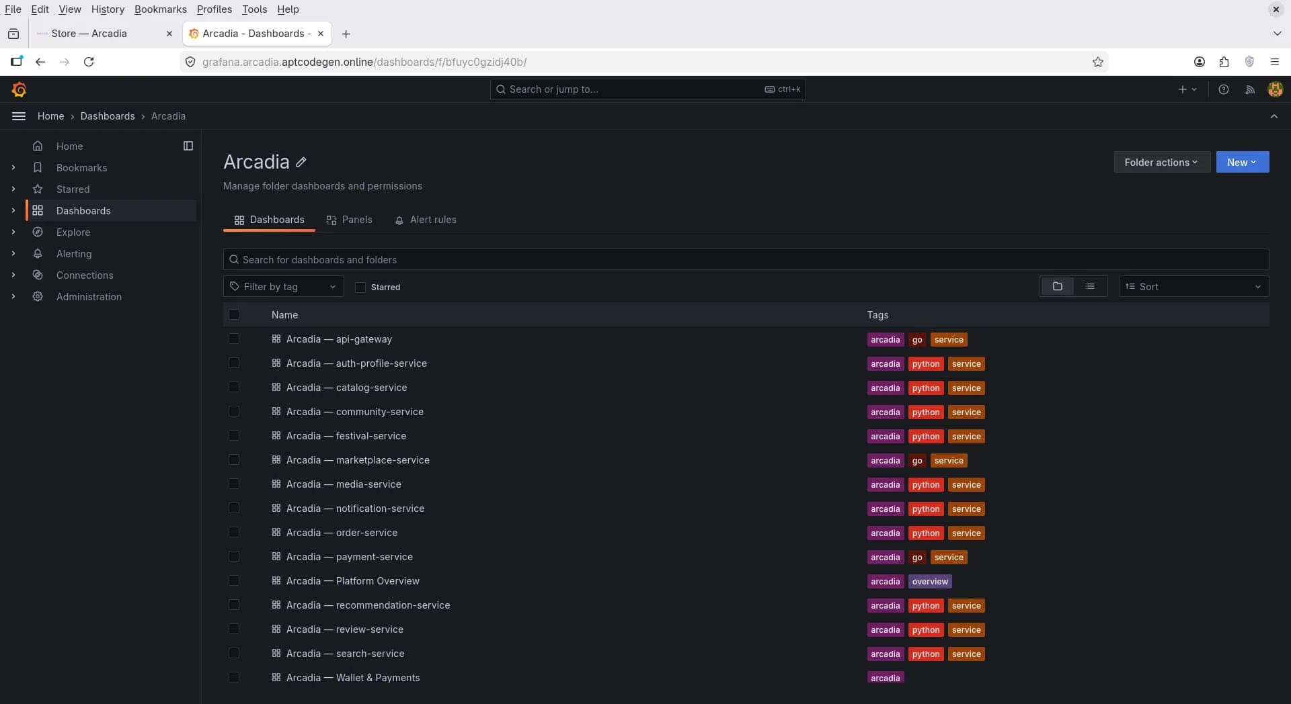The height and width of the screenshot is (704, 1291).
Task: Collapse the top breadcrumb bar chevron
Action: tap(1274, 116)
